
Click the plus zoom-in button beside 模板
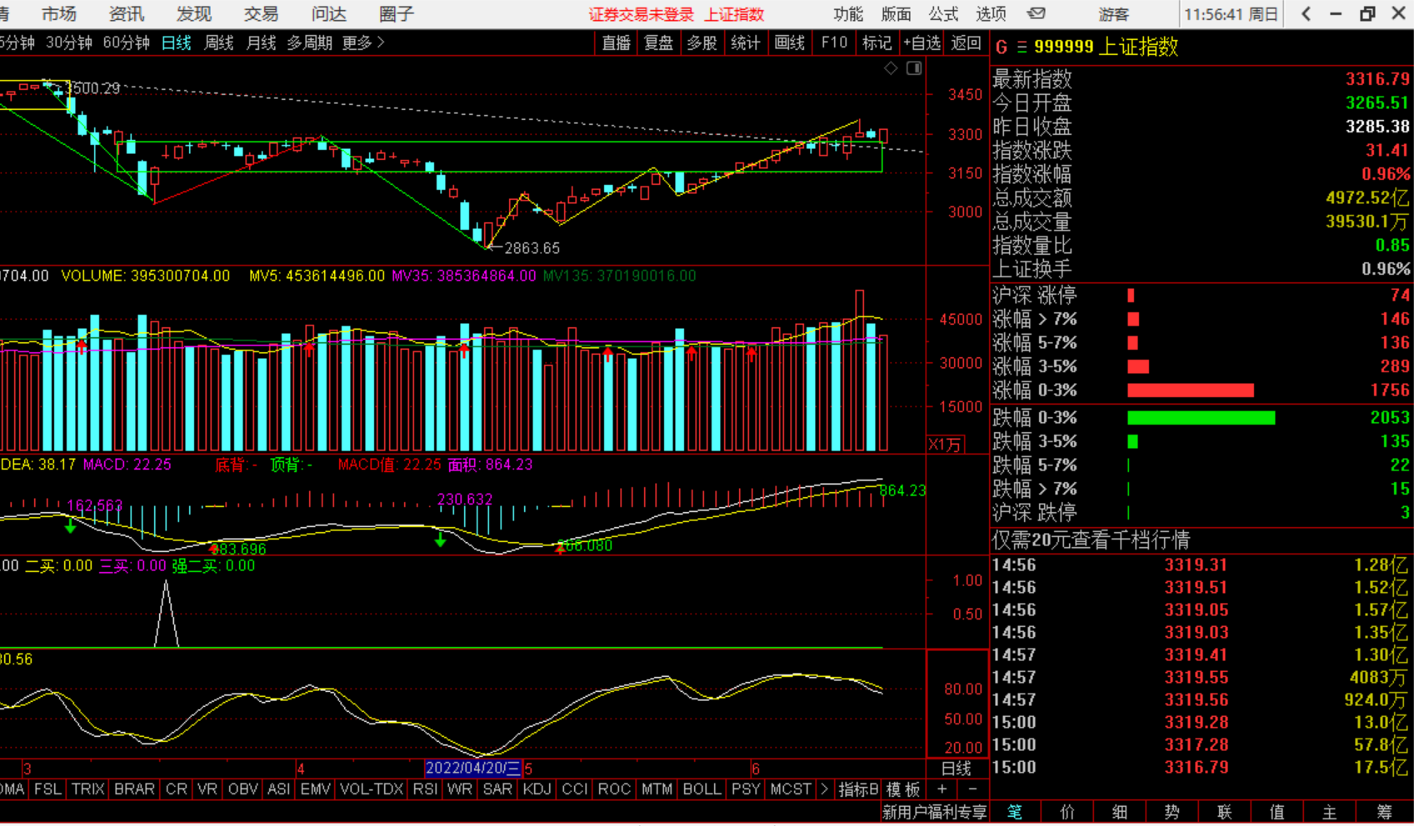point(942,789)
